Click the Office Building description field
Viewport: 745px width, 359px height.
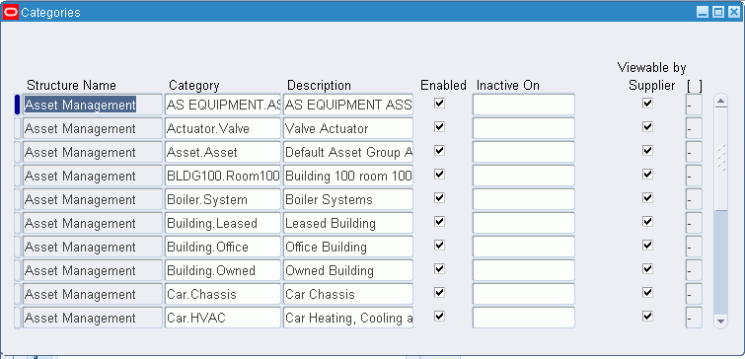tap(348, 247)
